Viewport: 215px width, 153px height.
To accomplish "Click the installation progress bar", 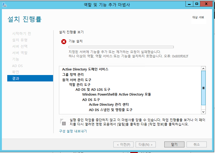I will click(121, 47).
